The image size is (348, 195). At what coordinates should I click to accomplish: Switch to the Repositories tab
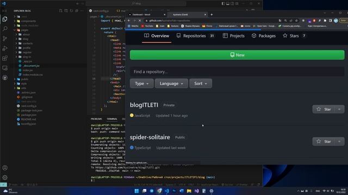coord(195,36)
